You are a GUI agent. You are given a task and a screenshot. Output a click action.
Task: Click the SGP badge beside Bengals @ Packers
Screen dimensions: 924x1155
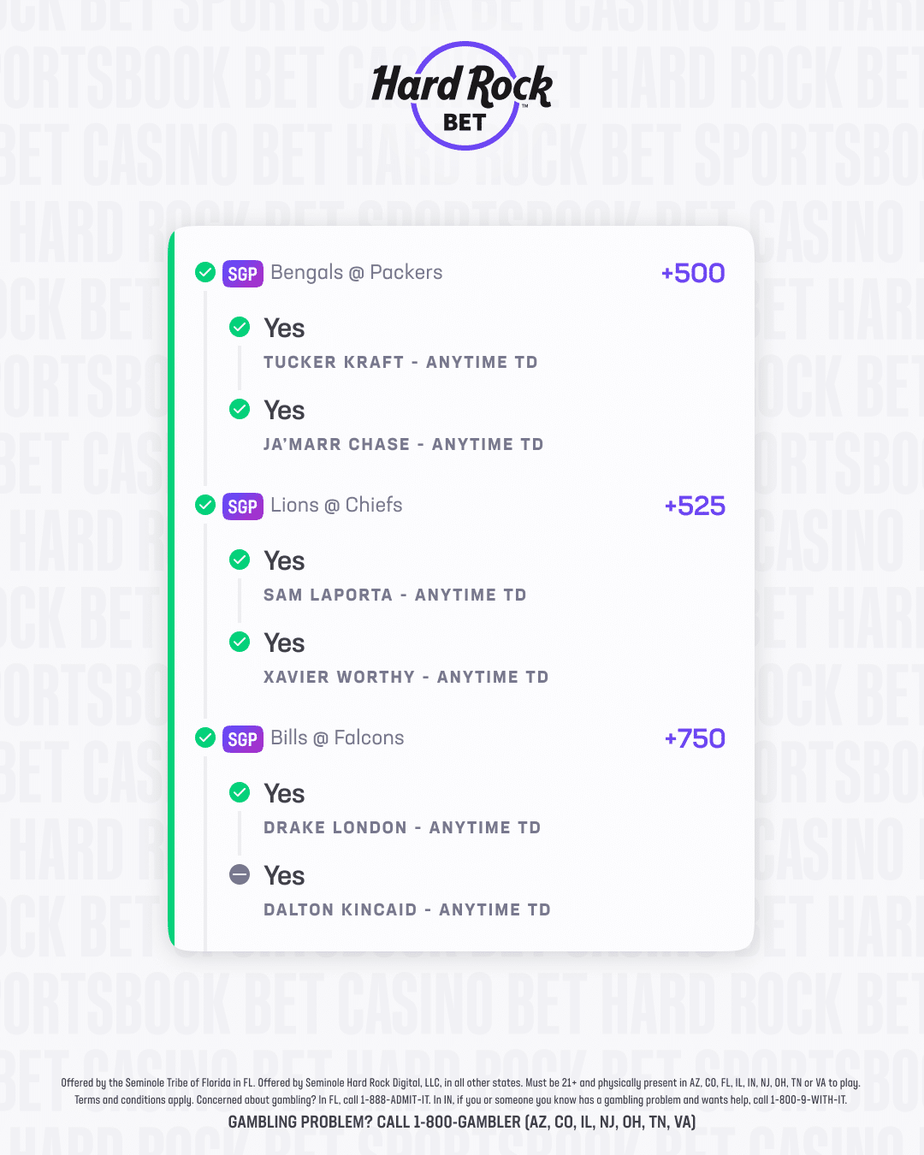tap(242, 274)
